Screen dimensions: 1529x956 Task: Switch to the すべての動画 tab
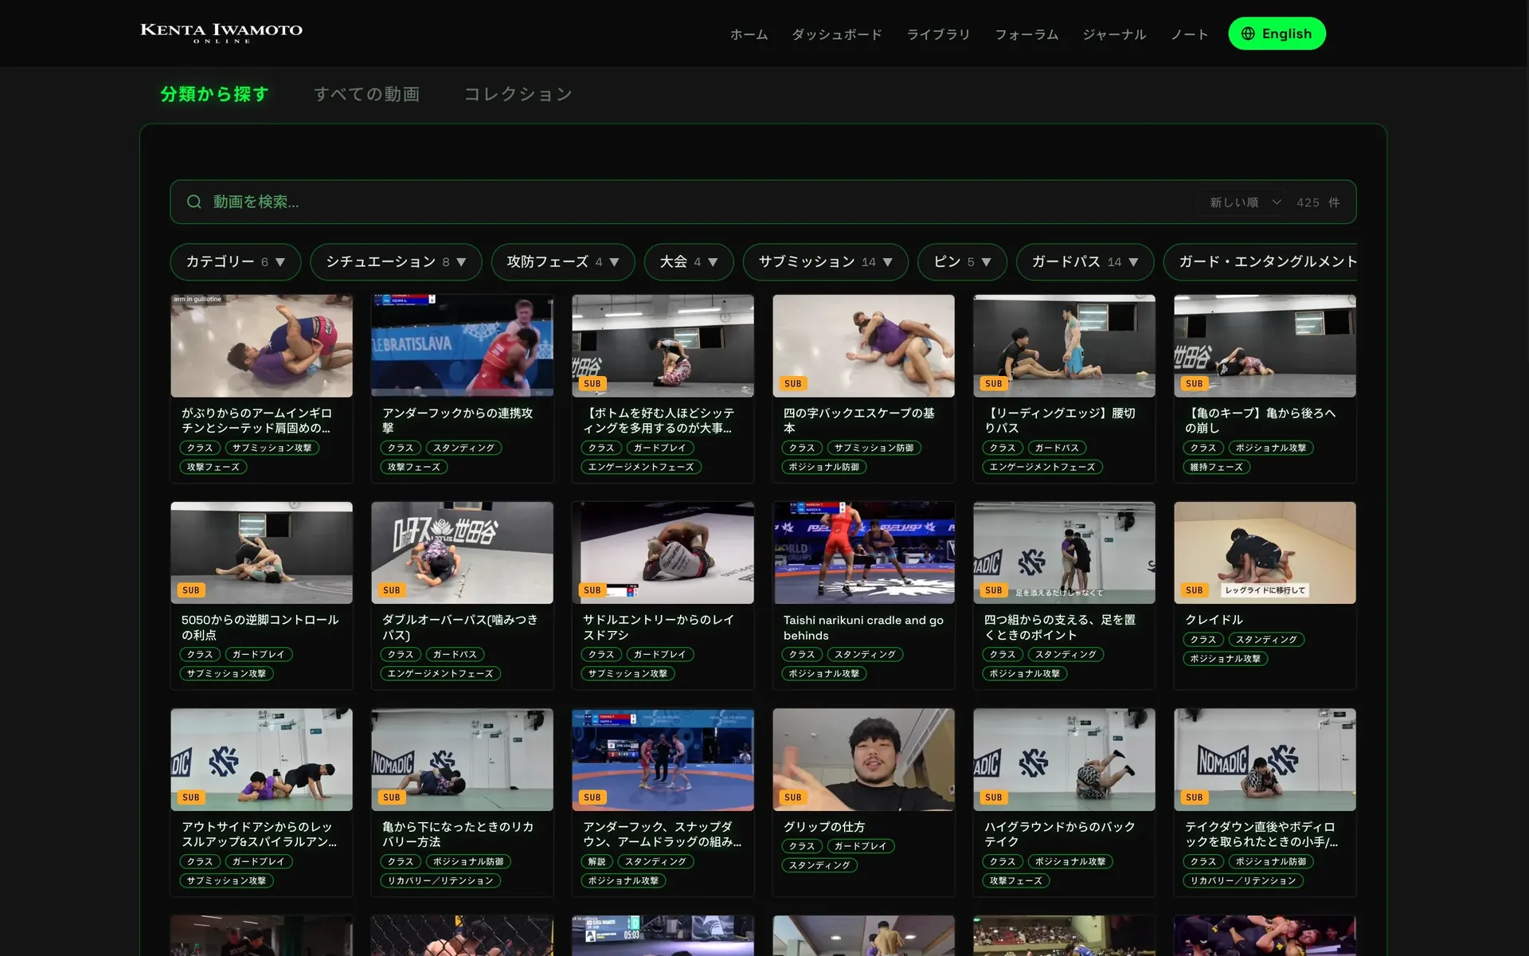pos(366,94)
